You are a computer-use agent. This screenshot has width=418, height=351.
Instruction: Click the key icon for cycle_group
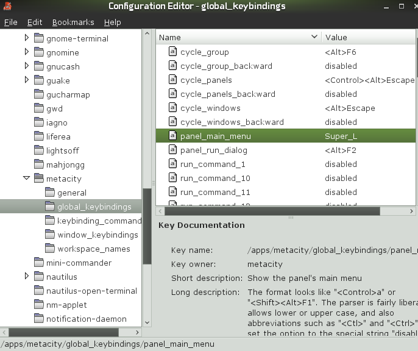tap(172, 52)
